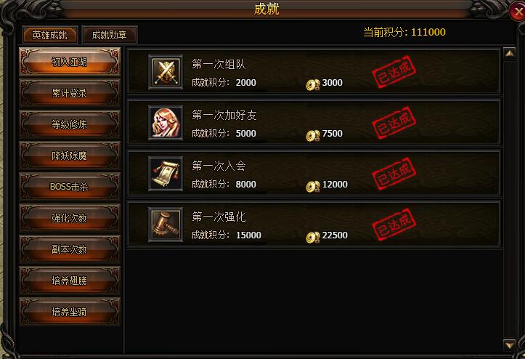
Task: Click the scroll guild achievement icon
Action: coord(166,174)
